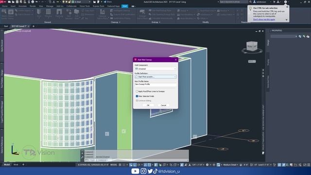Viewport: 311px width, 175px height.
Task: Open the AutoCAD application menu button
Action: coord(2,2)
